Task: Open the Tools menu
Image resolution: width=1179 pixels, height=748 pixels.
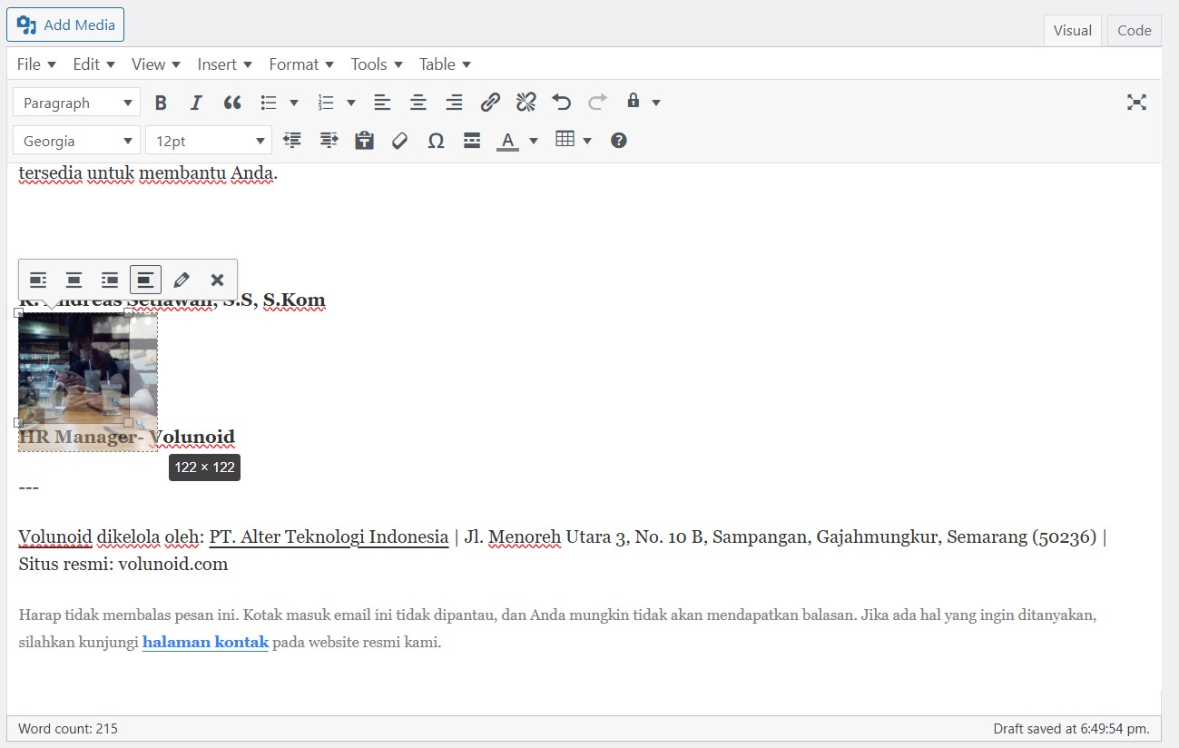Action: tap(376, 64)
